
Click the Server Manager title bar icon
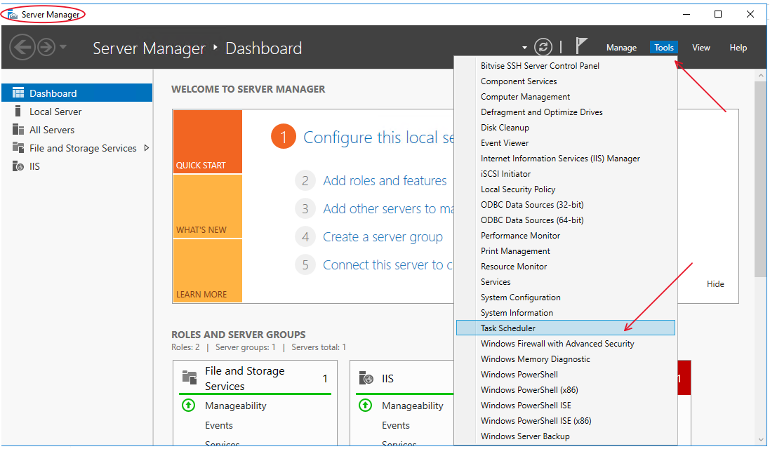click(11, 13)
